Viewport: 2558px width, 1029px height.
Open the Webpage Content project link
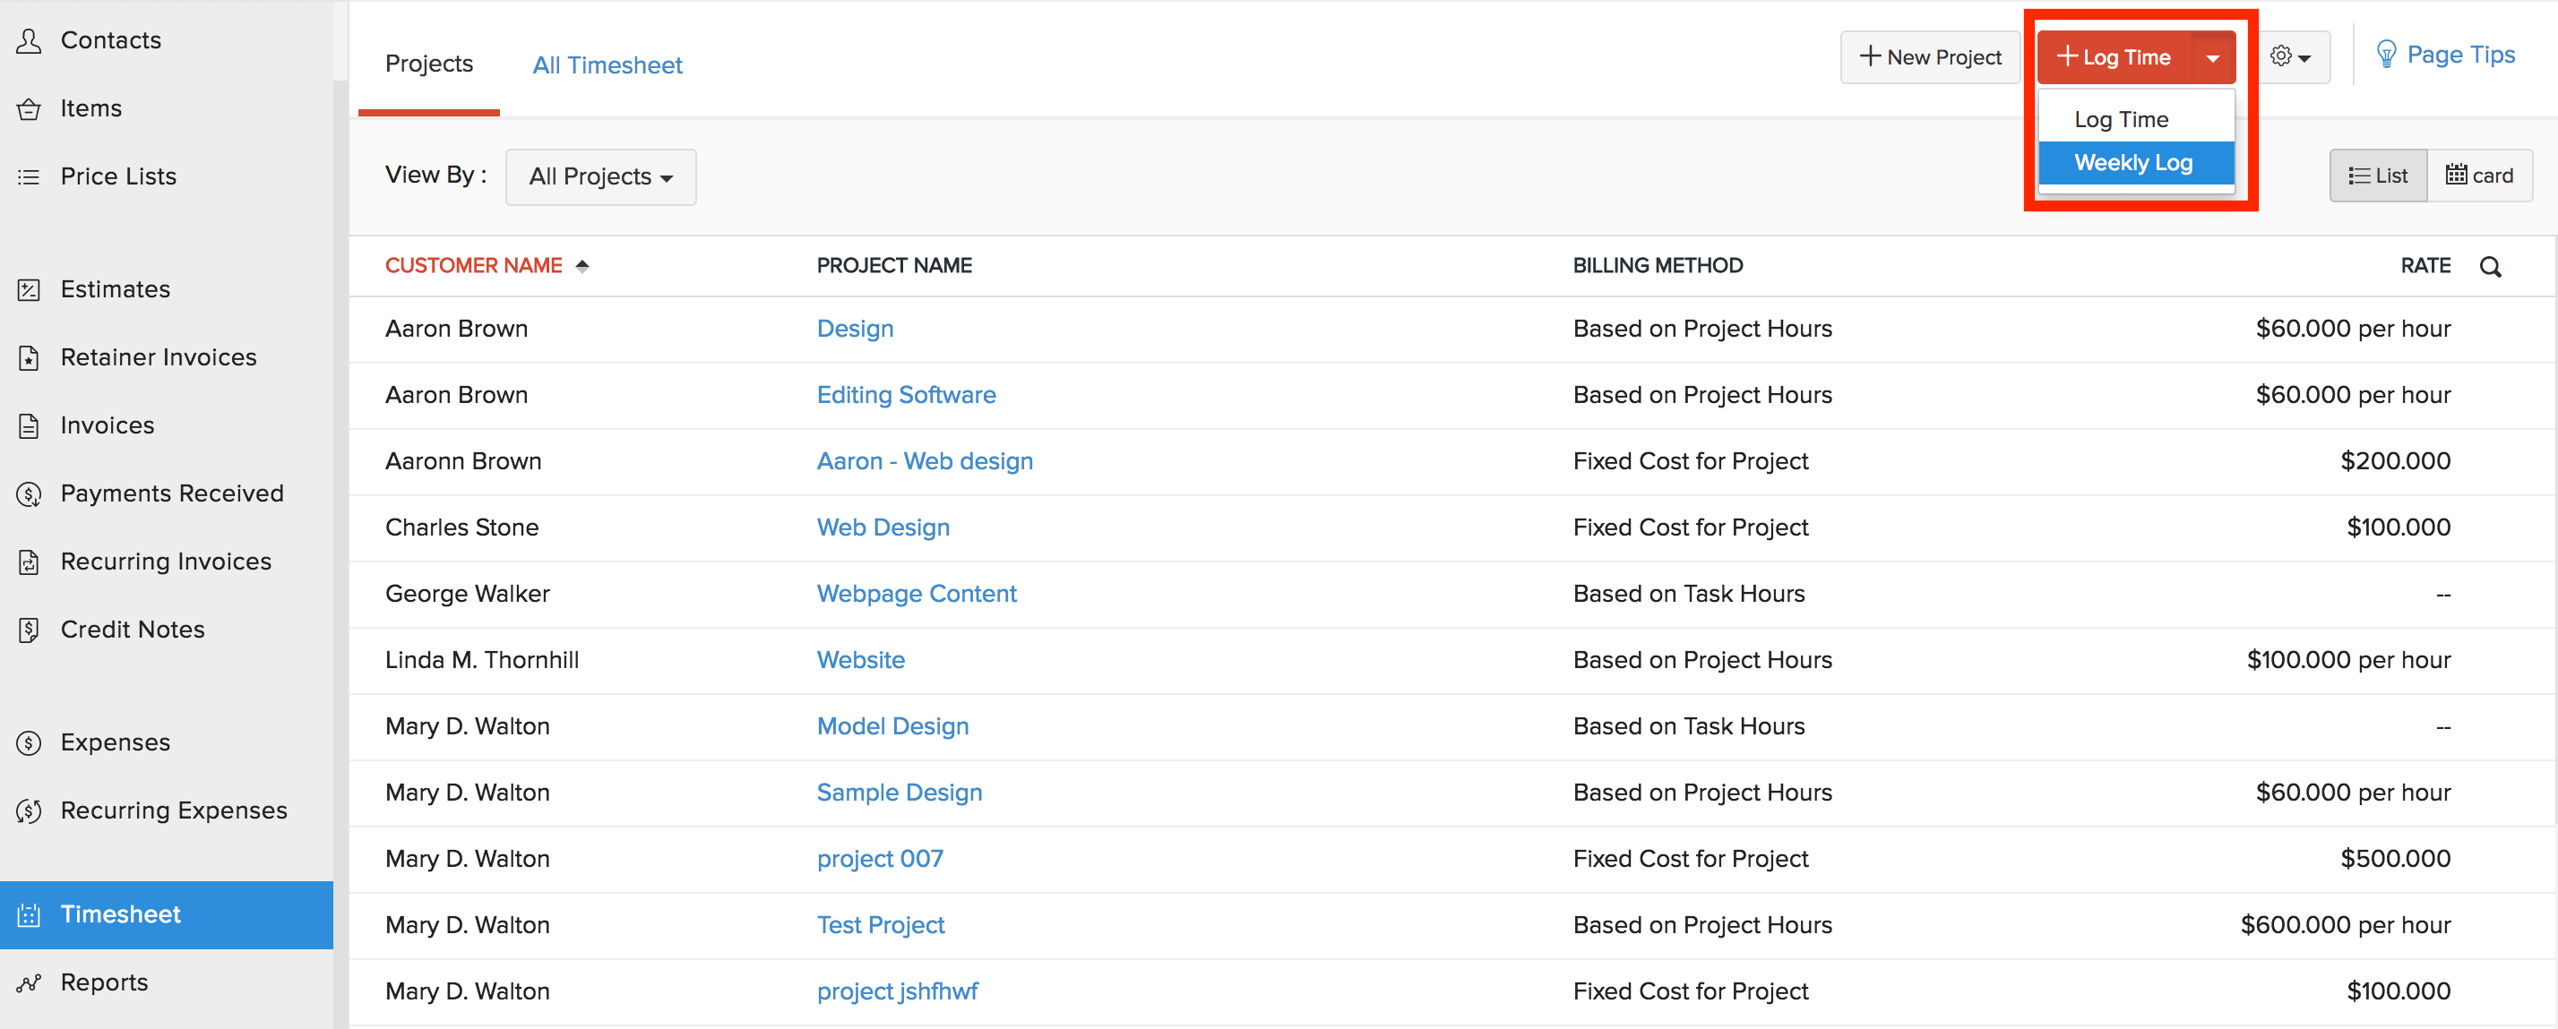916,594
